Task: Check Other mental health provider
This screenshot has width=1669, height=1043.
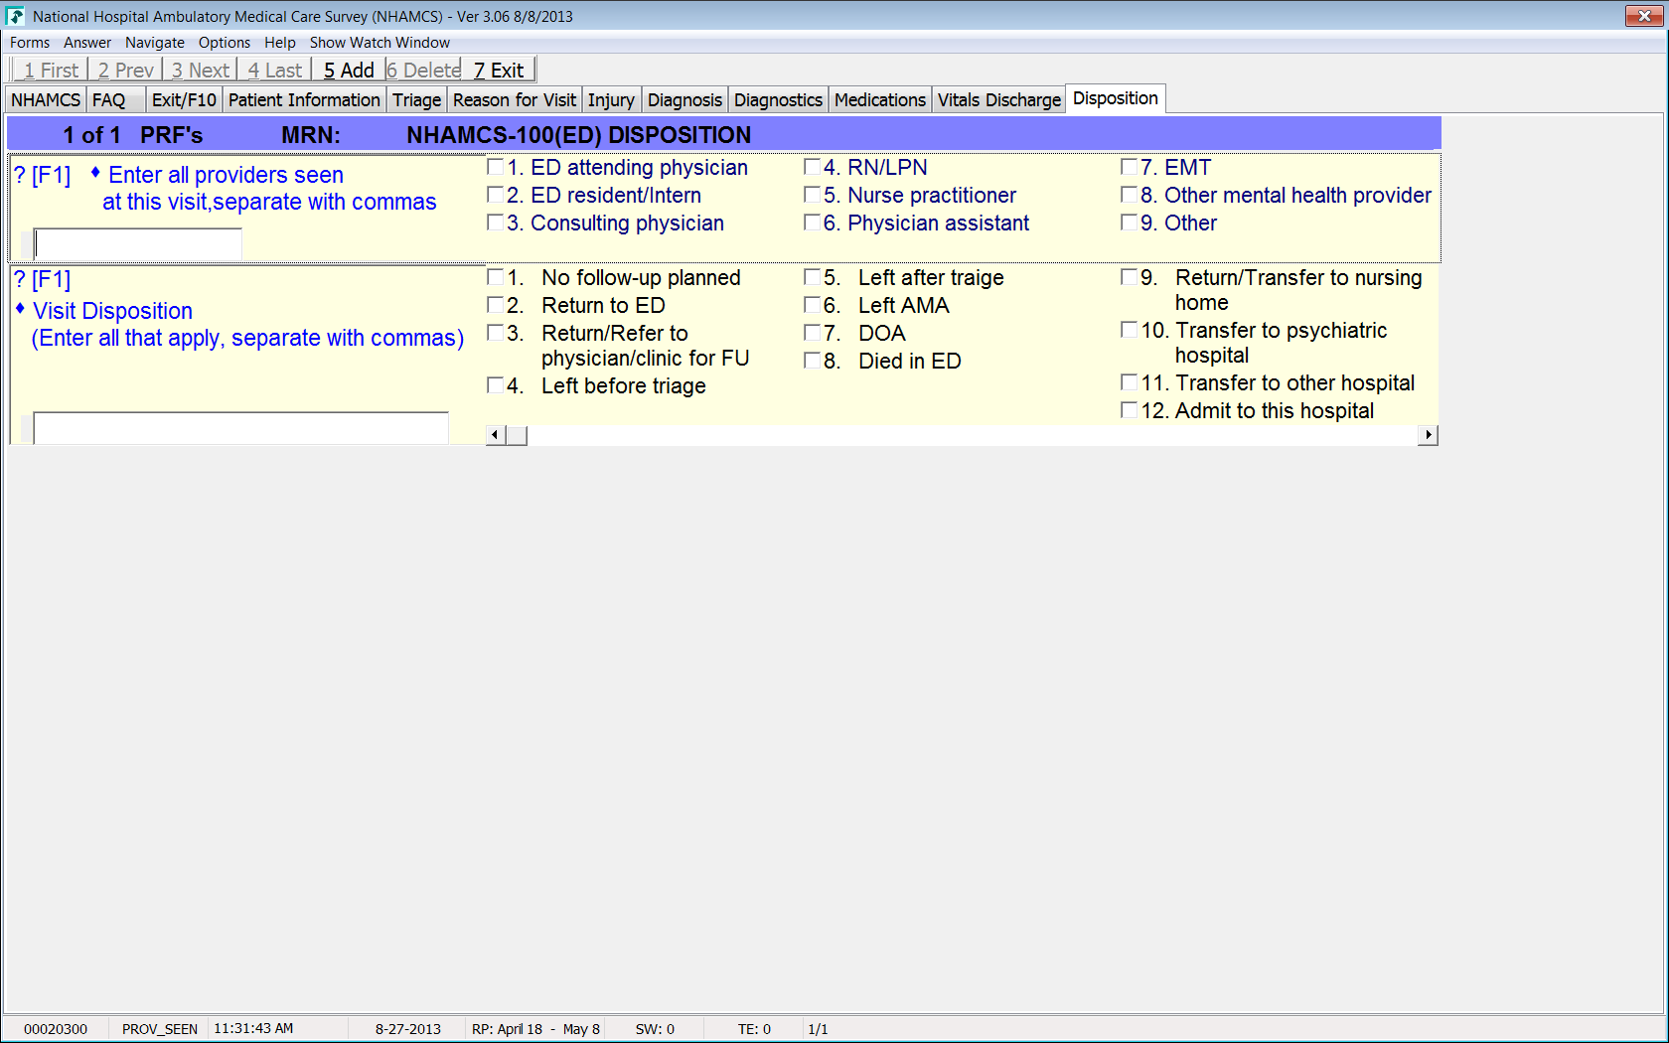Action: click(x=1129, y=195)
